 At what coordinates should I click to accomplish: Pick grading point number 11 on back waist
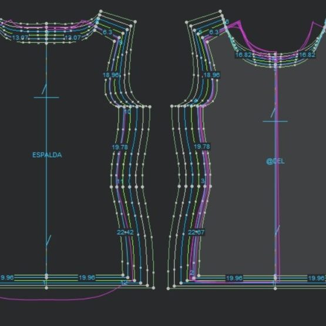pyautogui.click(x=119, y=182)
